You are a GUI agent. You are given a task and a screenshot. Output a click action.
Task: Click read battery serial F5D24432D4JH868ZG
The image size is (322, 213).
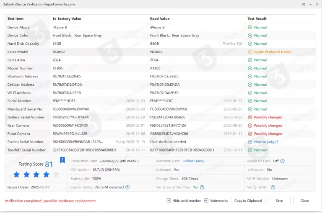[168, 117]
